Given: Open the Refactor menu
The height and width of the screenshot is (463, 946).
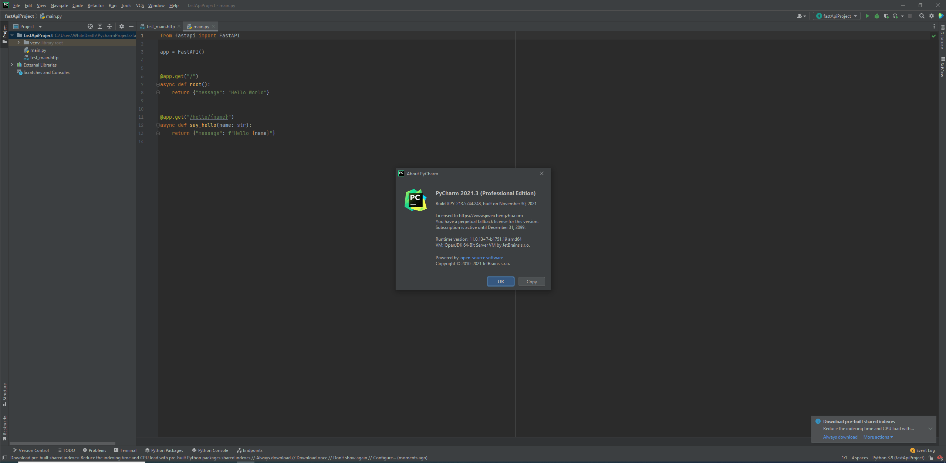Looking at the screenshot, I should point(96,6).
